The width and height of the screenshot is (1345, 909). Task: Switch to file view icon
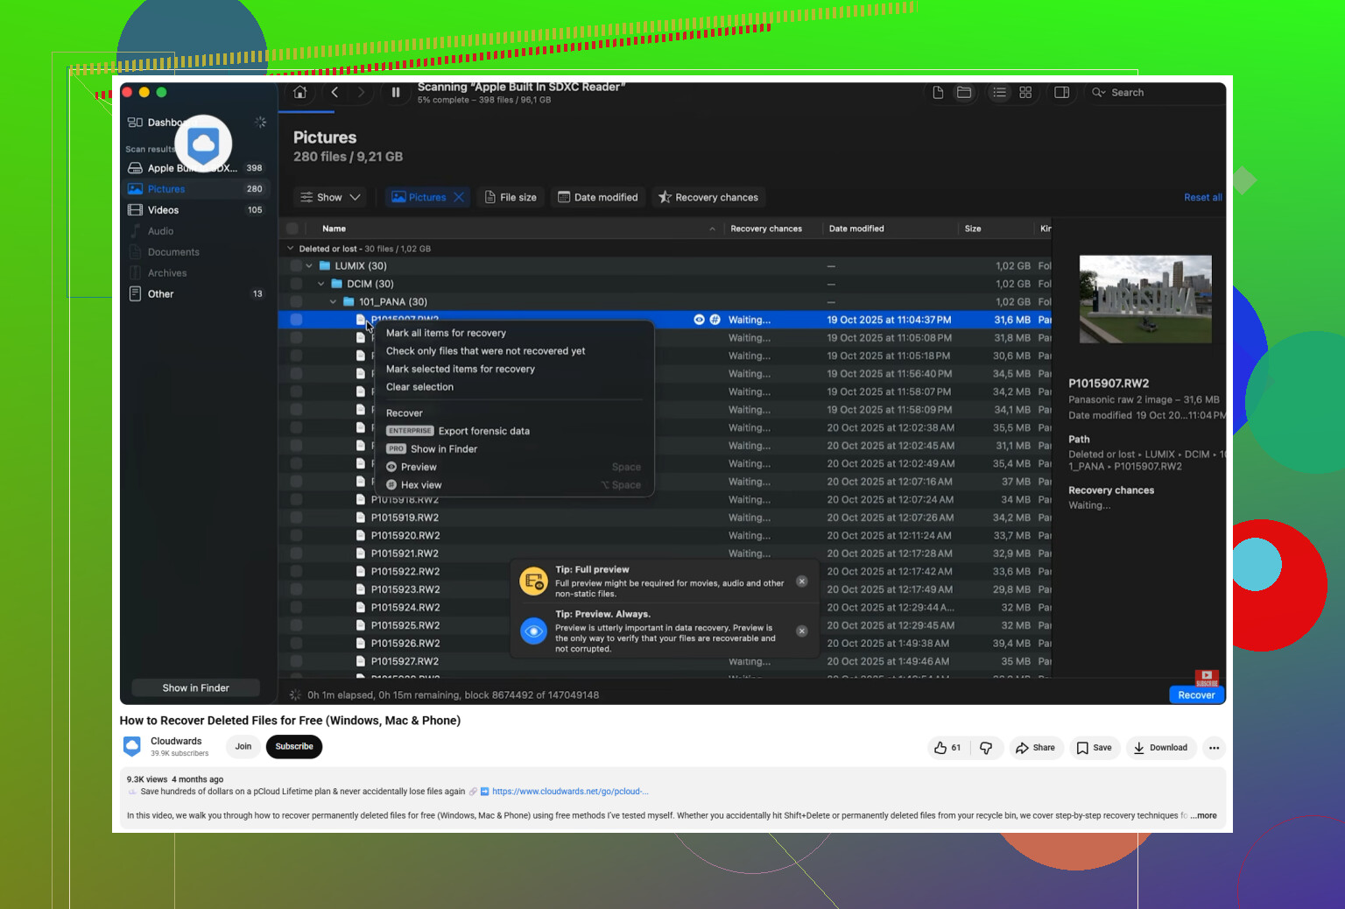[x=938, y=92]
